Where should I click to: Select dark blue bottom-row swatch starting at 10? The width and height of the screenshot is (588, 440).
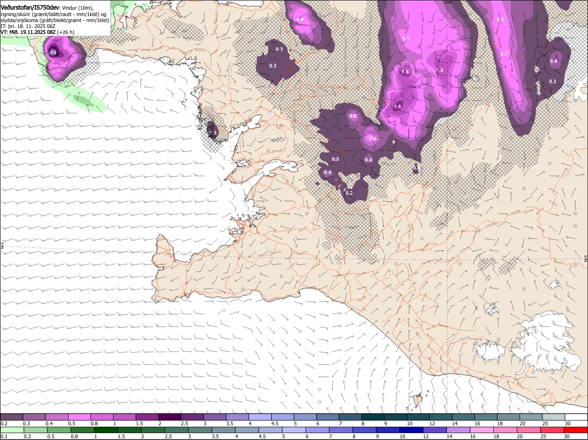(x=412, y=430)
